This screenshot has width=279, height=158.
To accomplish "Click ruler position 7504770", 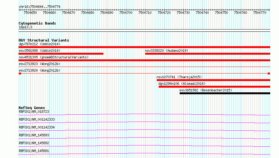I will (x=260, y=13).
